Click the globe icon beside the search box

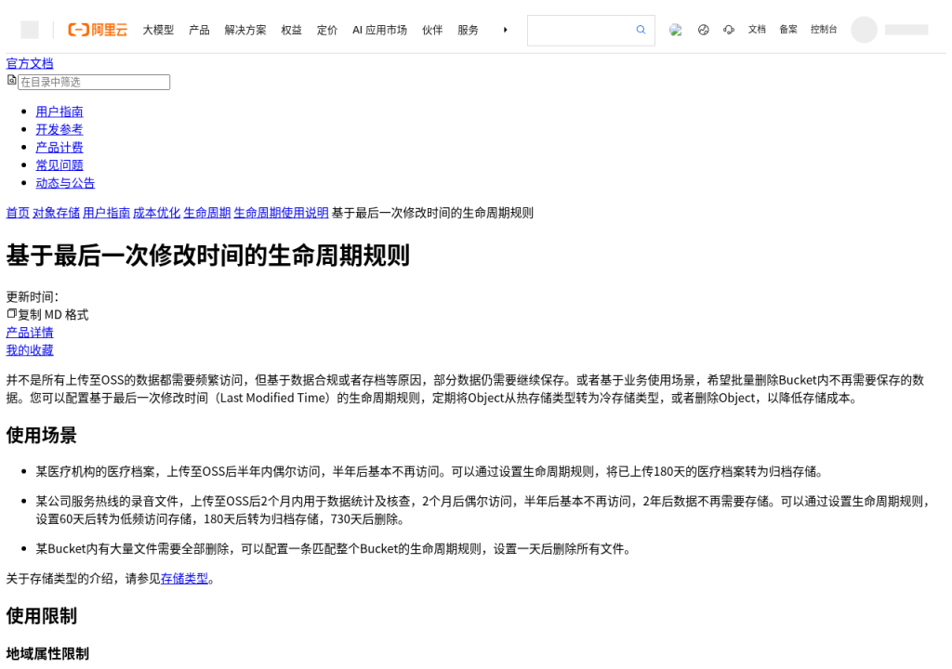pos(675,30)
